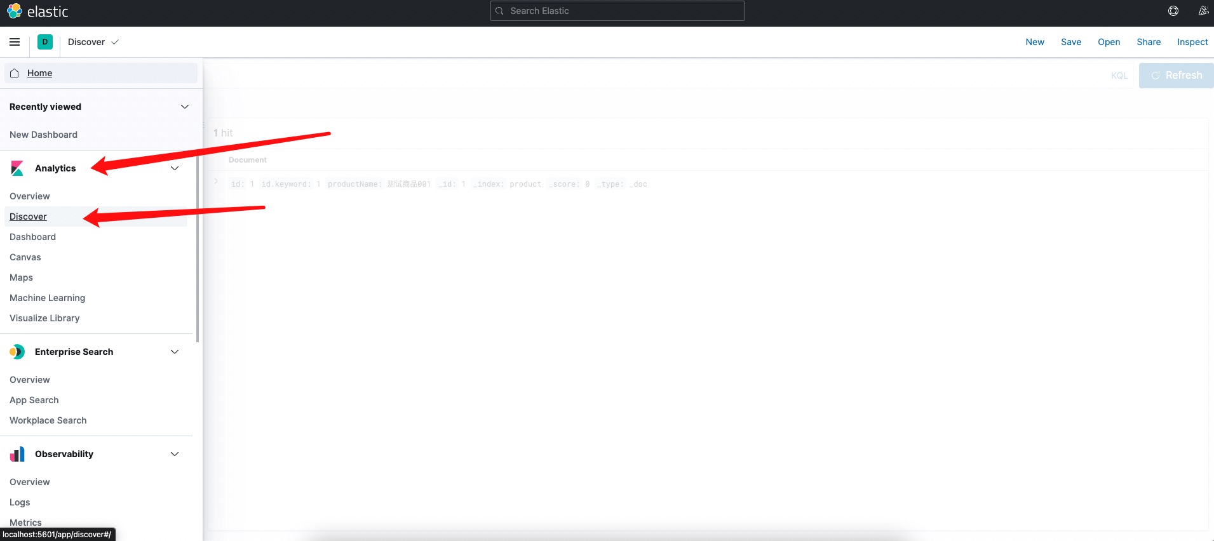
Task: Open Analytics Overview link
Action: coord(30,196)
